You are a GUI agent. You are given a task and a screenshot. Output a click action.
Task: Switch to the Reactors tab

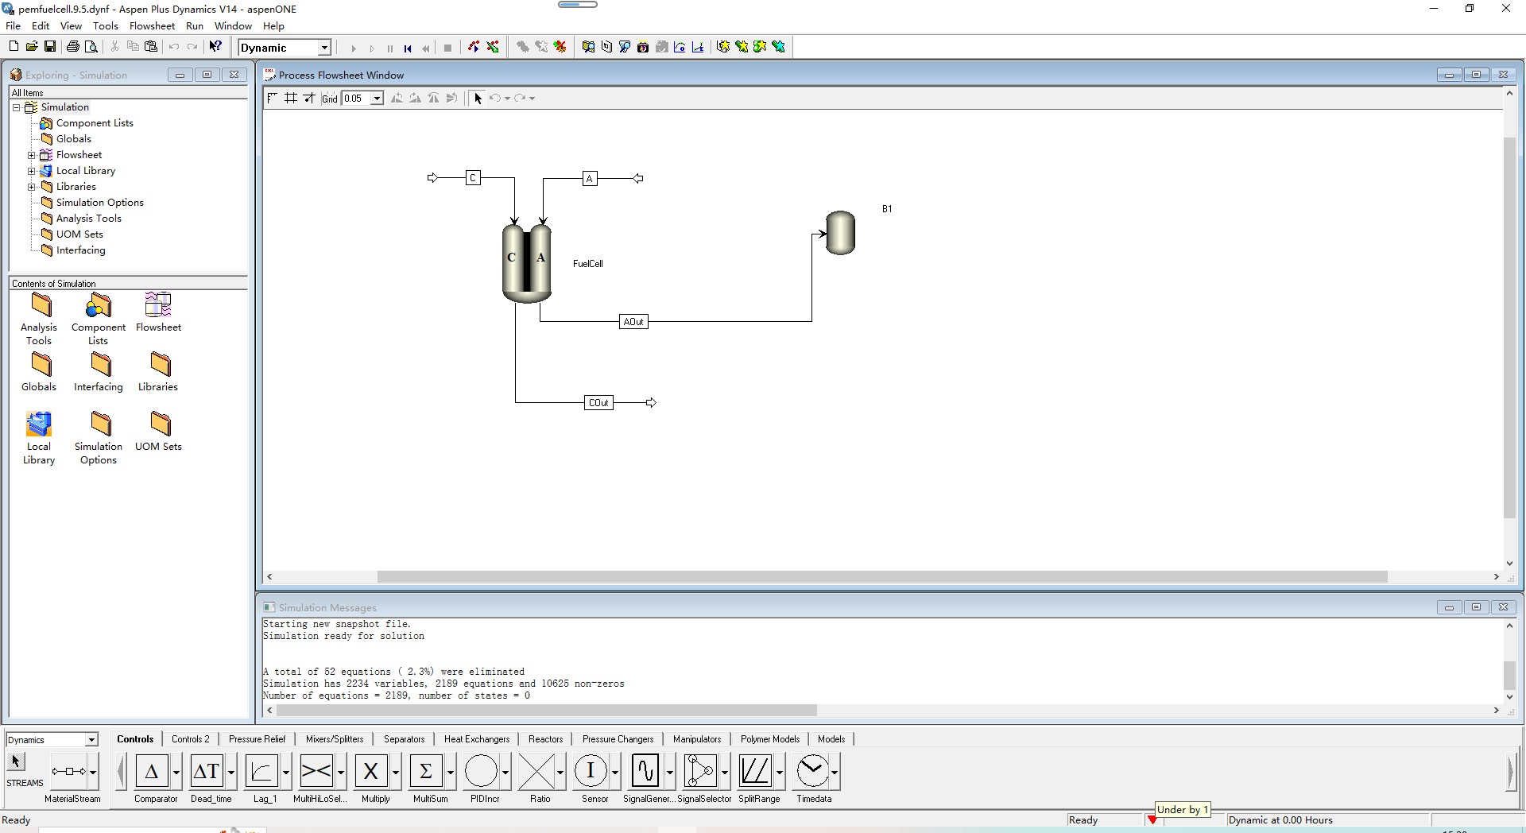click(x=545, y=739)
